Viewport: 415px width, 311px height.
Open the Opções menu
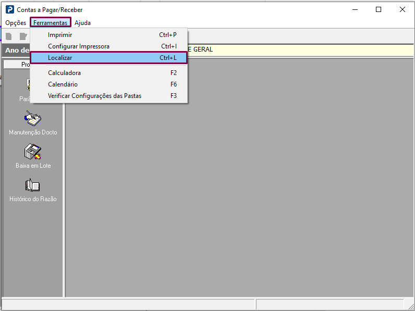pyautogui.click(x=16, y=23)
